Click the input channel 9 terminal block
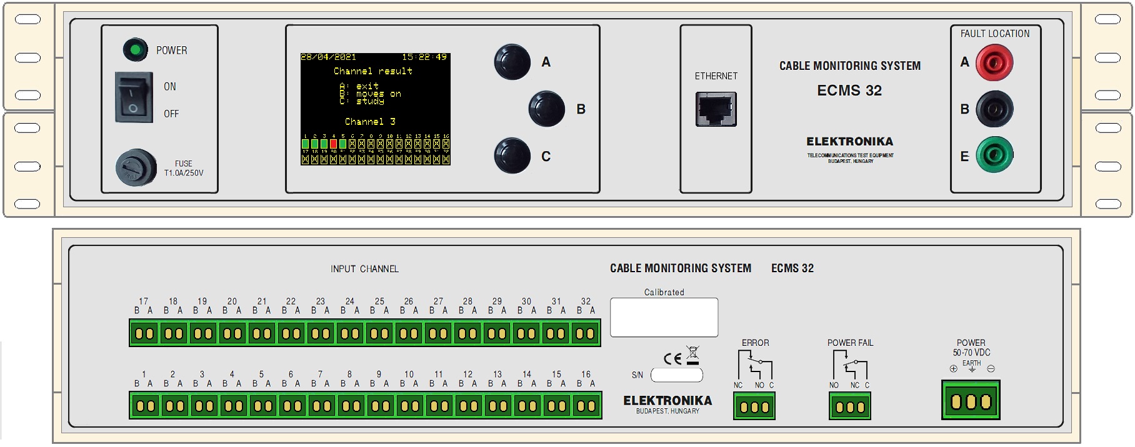This screenshot has width=1135, height=447. coord(380,406)
